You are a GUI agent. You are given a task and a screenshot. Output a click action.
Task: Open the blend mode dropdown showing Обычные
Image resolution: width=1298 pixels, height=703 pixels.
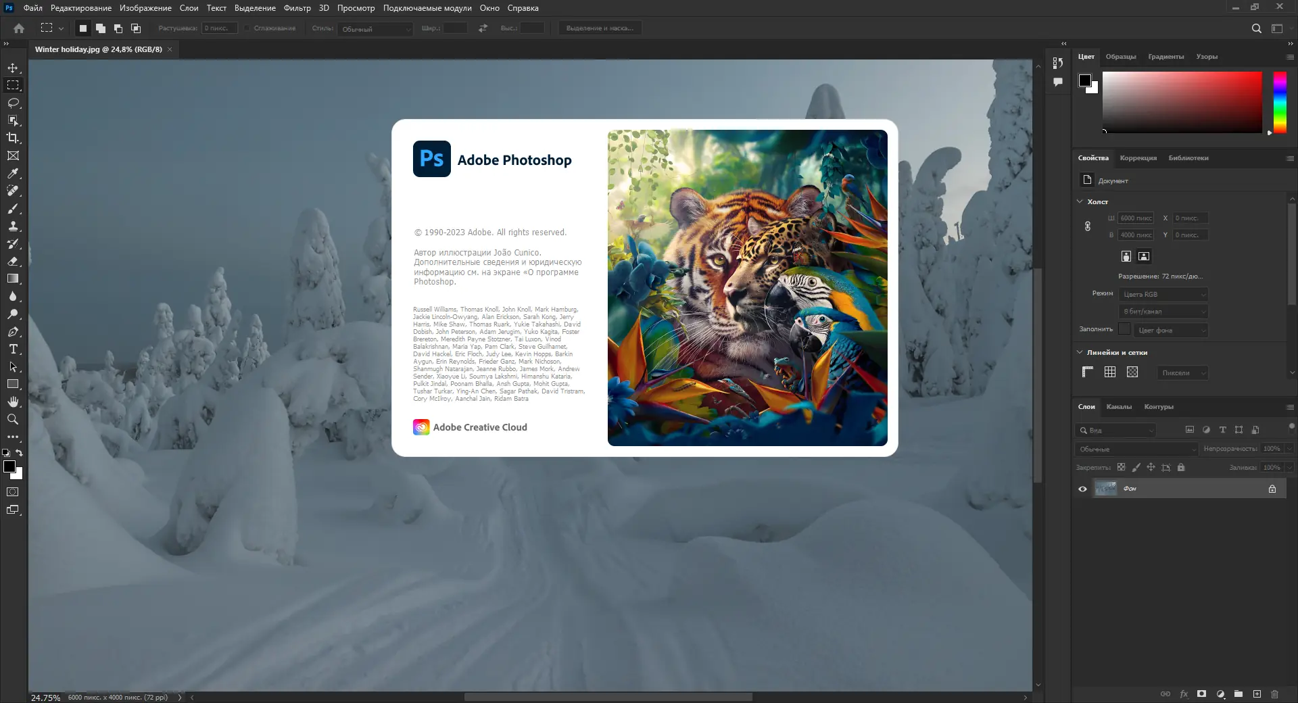pyautogui.click(x=1136, y=449)
